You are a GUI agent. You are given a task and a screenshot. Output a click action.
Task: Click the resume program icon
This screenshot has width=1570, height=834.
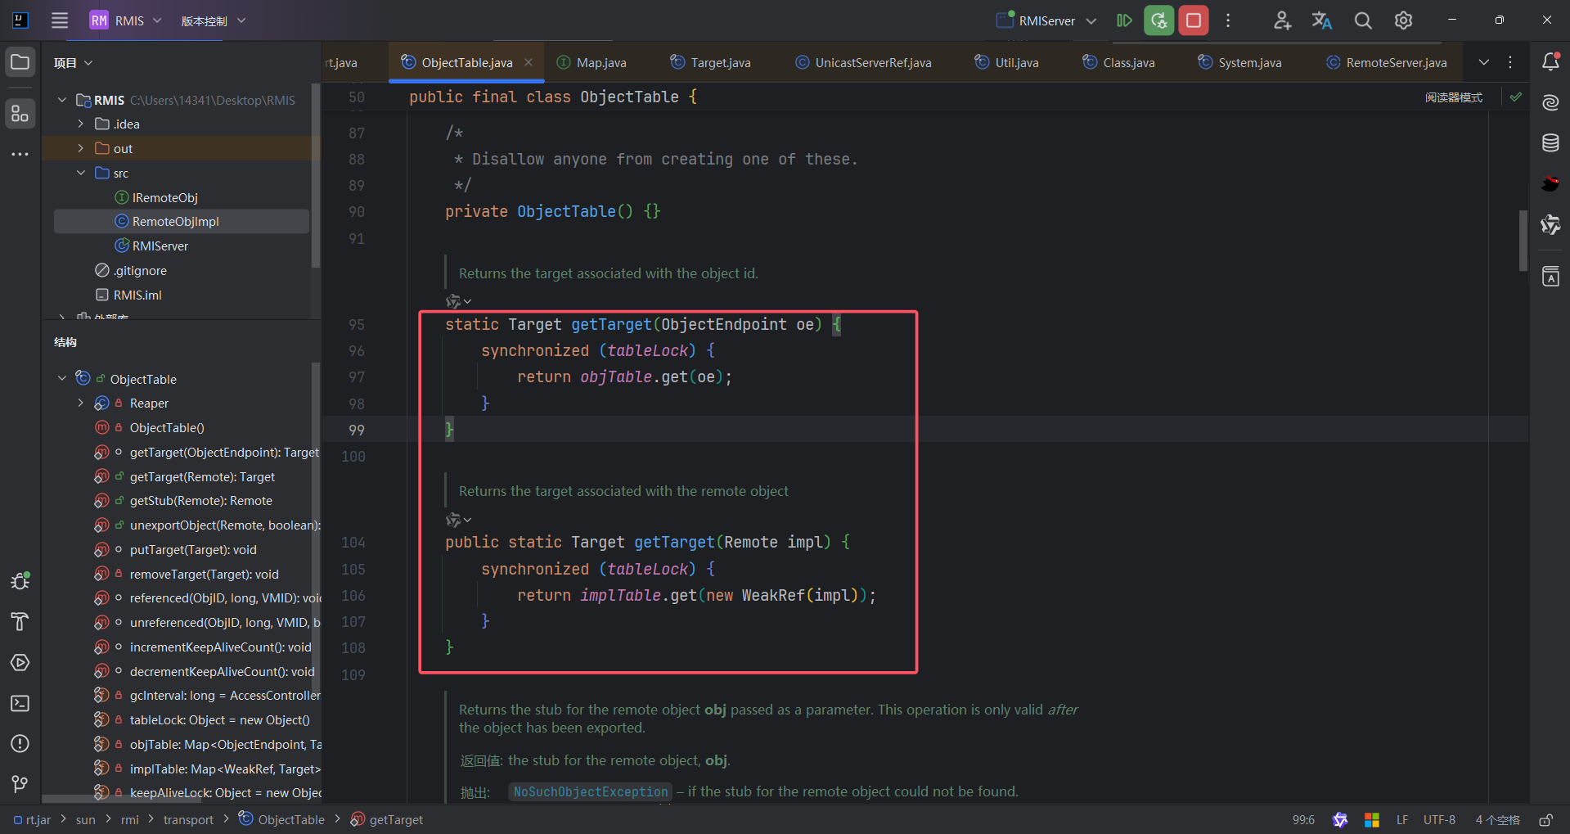click(1125, 20)
